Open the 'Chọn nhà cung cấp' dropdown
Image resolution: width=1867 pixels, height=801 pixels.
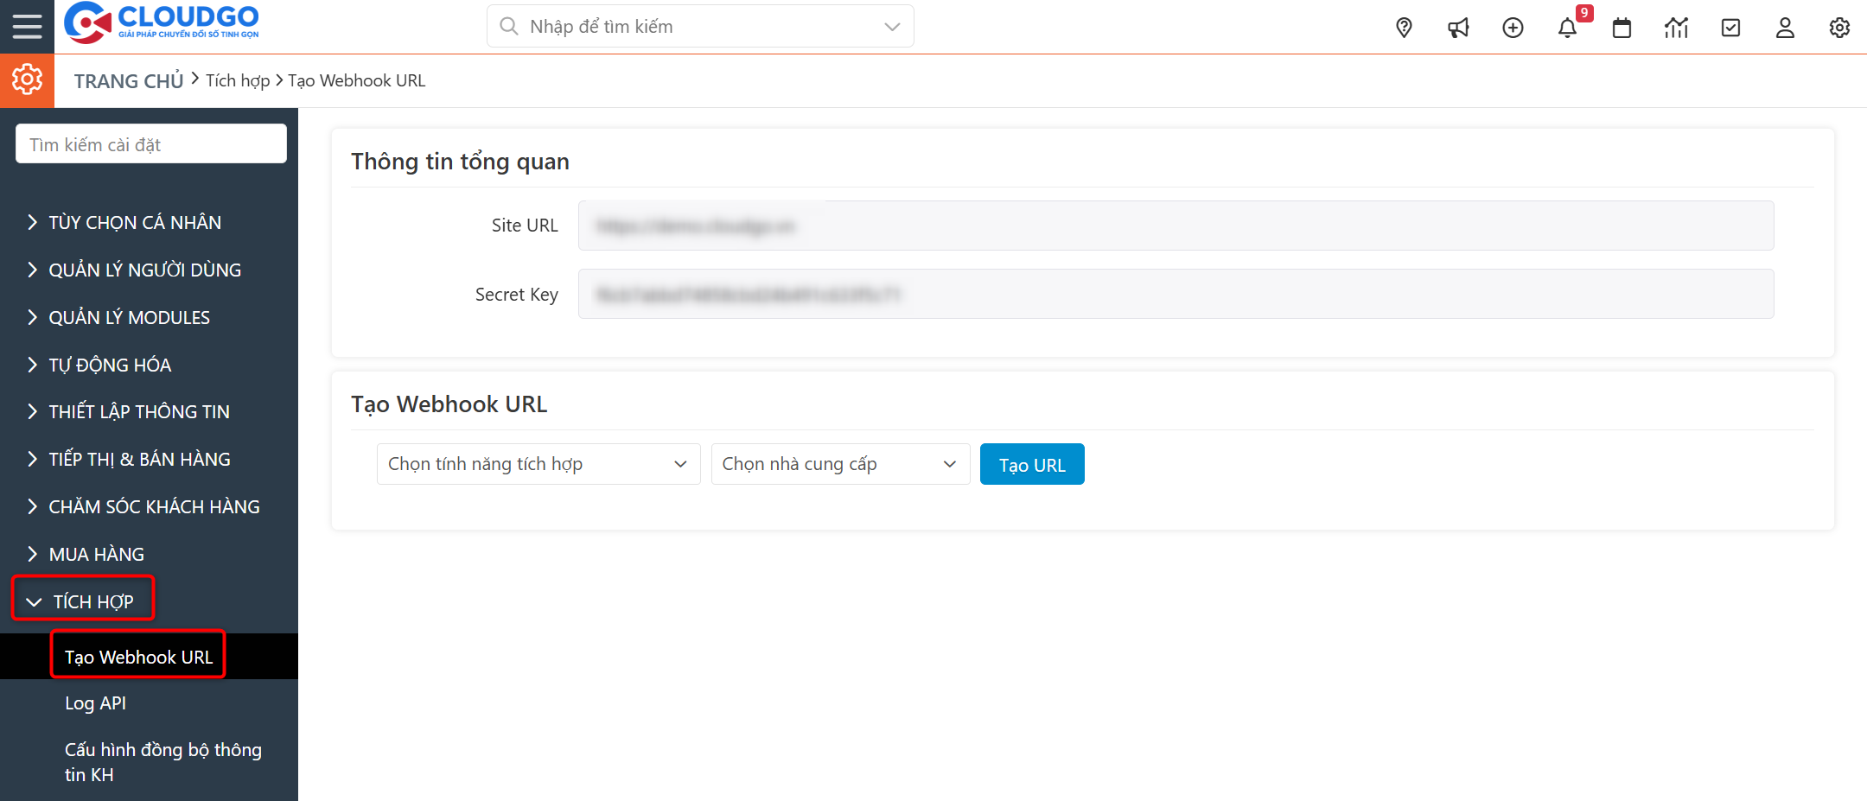pos(839,464)
